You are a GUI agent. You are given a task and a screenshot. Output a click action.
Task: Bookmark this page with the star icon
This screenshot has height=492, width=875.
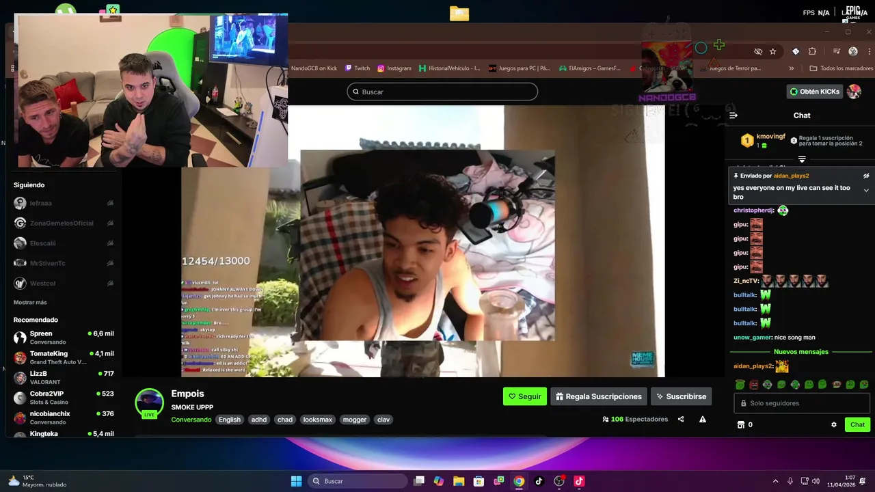coord(773,51)
